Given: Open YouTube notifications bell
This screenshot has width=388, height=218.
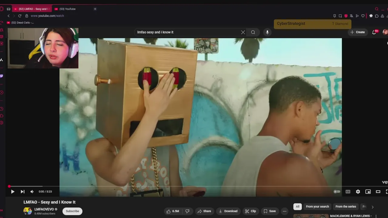Looking at the screenshot, I should pyautogui.click(x=374, y=32).
